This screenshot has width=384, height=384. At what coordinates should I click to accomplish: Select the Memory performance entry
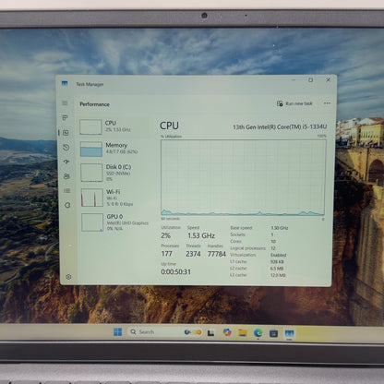click(114, 149)
